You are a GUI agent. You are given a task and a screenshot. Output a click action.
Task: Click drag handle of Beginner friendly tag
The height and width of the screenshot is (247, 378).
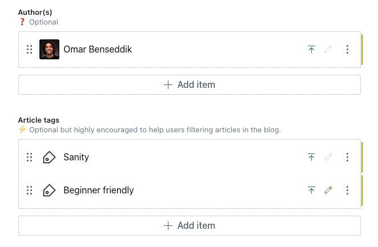tap(30, 190)
